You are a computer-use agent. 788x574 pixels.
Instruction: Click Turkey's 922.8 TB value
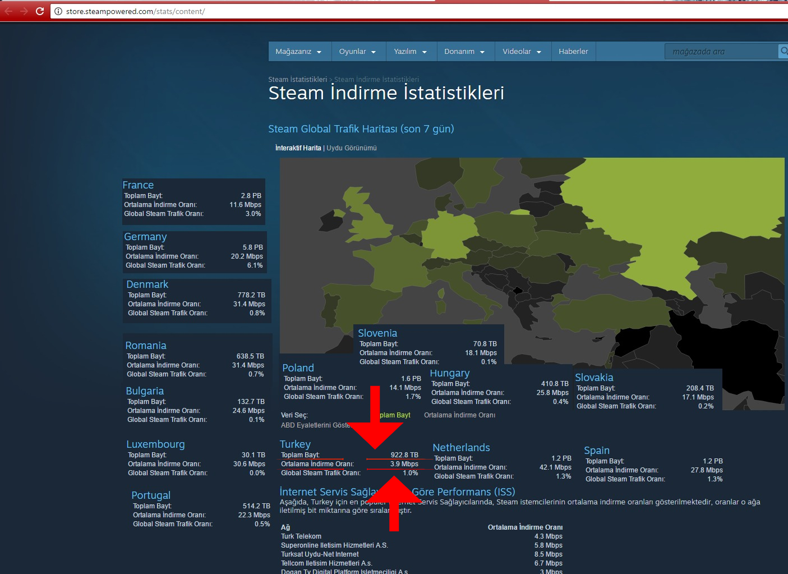tap(404, 455)
